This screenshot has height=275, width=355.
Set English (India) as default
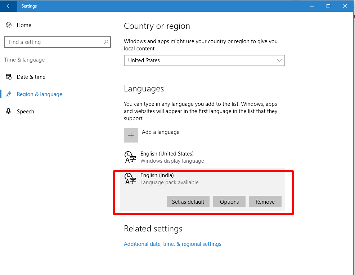point(188,202)
